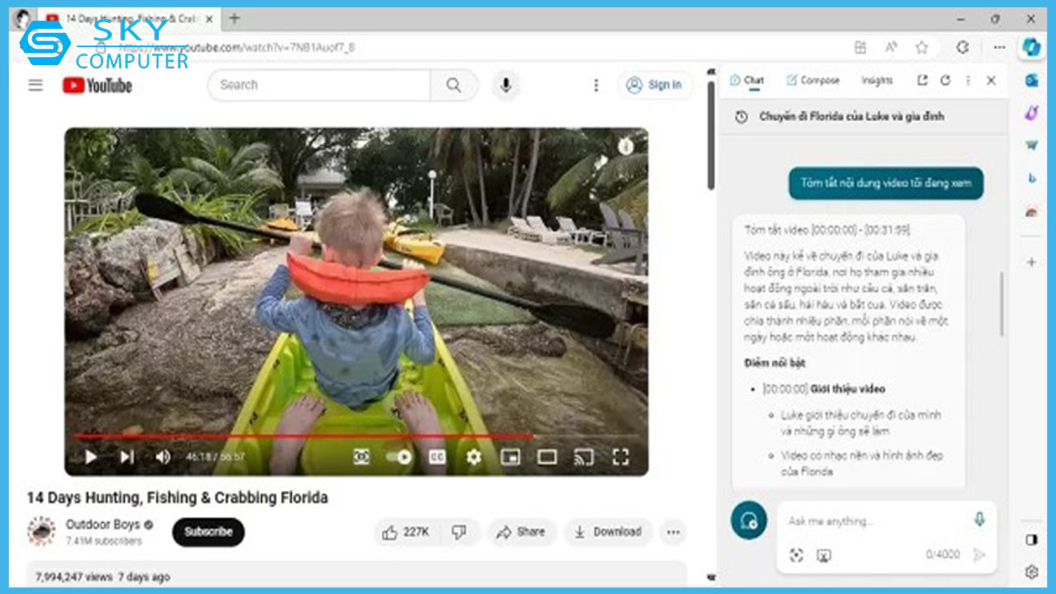
Task: Open the Outdoor Boys channel avatar
Action: point(41,531)
